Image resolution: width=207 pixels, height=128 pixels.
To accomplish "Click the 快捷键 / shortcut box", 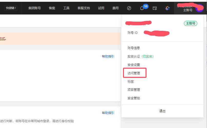I will pos(11,8).
